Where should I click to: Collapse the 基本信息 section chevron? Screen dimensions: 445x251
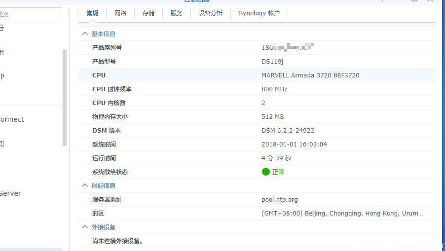click(x=84, y=34)
